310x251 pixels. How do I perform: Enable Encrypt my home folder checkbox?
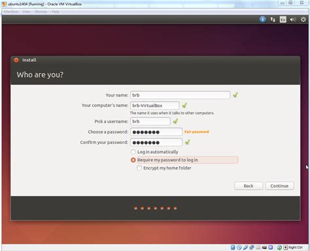(x=139, y=168)
